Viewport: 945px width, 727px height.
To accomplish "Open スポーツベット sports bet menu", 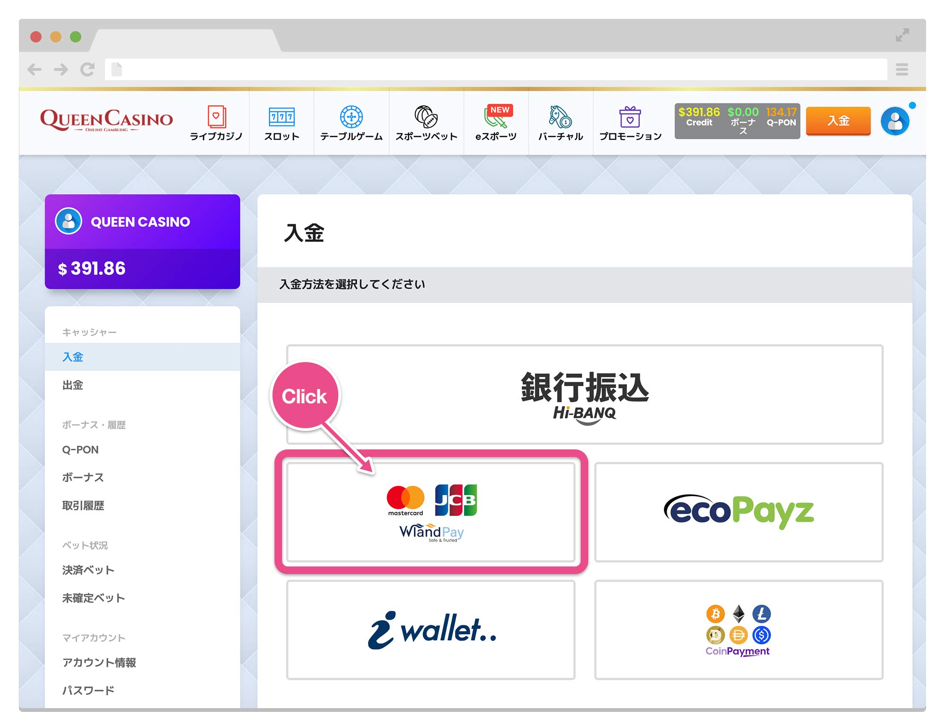I will (426, 123).
